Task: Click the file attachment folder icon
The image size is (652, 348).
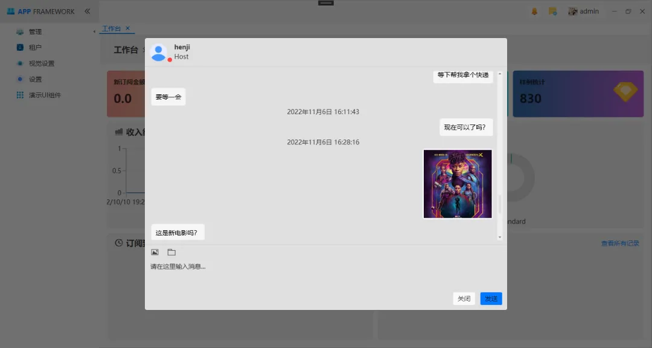Action: [171, 252]
